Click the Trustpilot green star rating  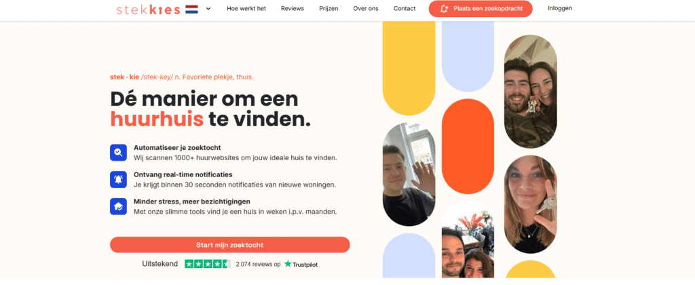tap(208, 264)
